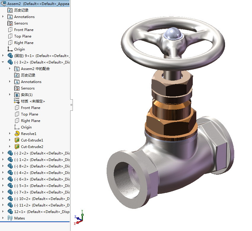
Task: Click the Mates paperclip icon
Action: pos(10,218)
